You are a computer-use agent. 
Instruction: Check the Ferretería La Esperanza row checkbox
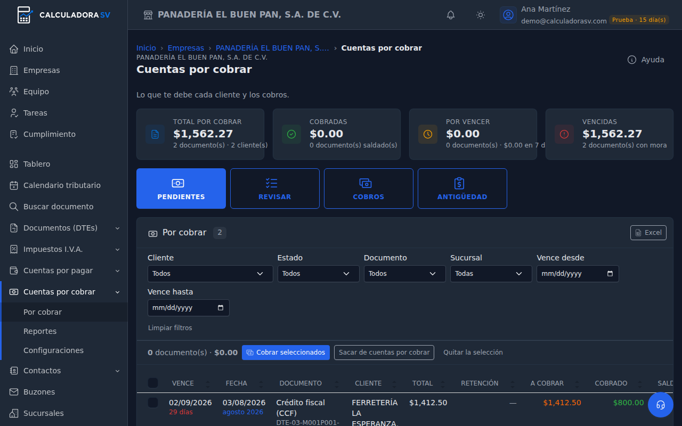153,403
